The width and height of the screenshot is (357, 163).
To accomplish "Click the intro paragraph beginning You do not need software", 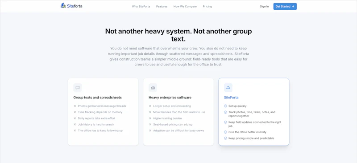I will [x=178, y=57].
